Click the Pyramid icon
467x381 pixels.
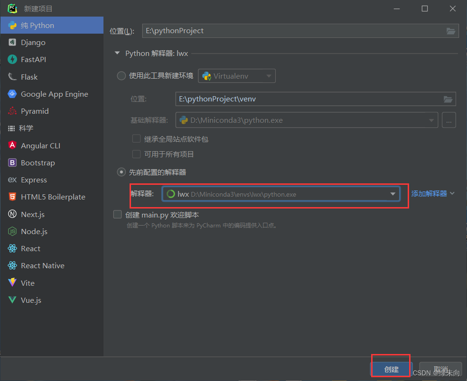12,111
